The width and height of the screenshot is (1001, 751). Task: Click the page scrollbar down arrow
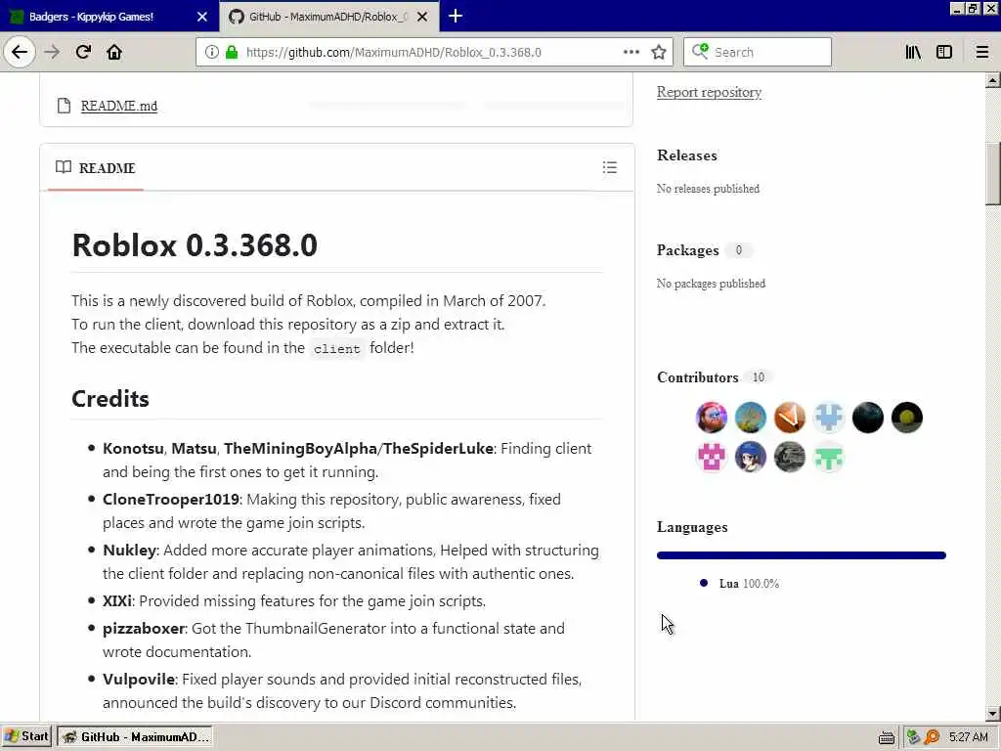993,713
